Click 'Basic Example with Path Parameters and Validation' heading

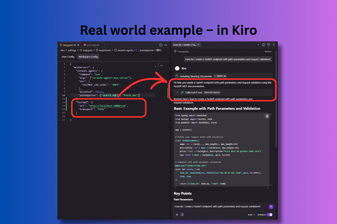pyautogui.click(x=217, y=109)
